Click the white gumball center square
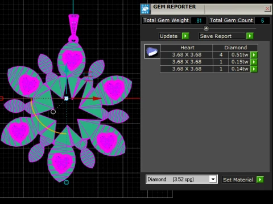The height and width of the screenshot is (204, 273). coord(66,99)
